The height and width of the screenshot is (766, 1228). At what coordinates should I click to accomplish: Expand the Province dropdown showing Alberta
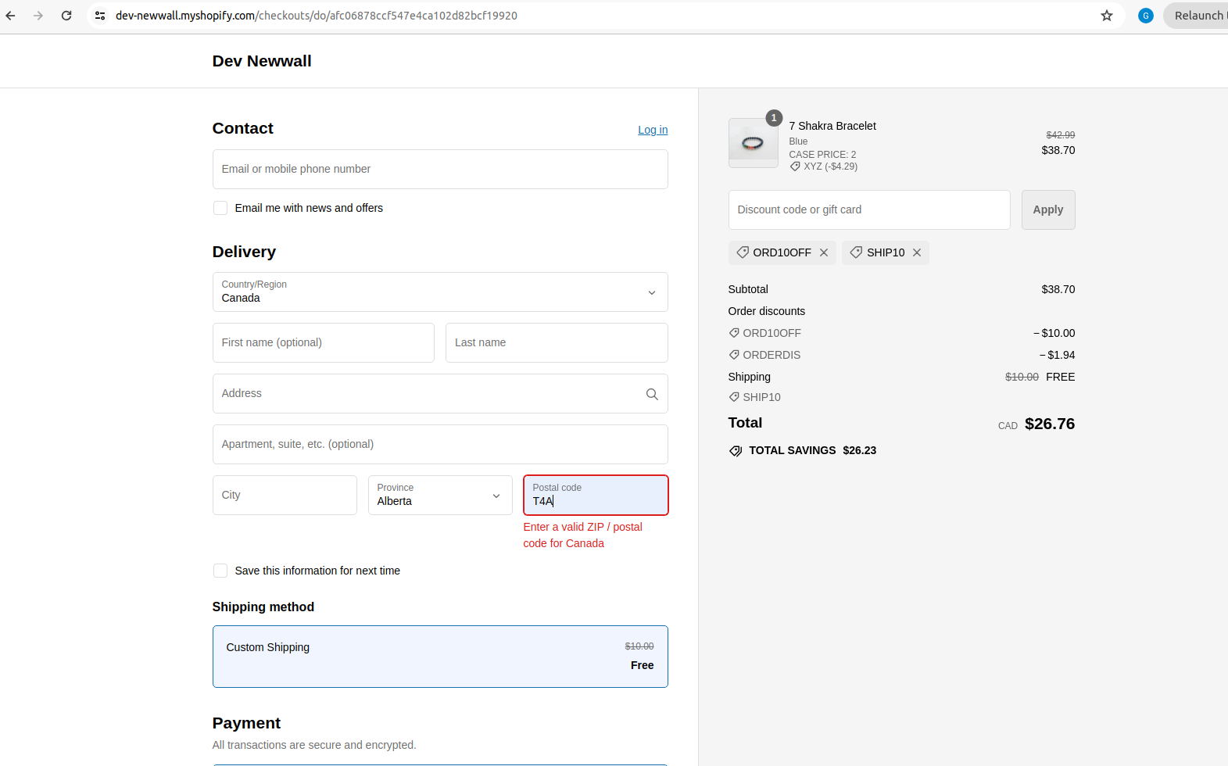439,496
